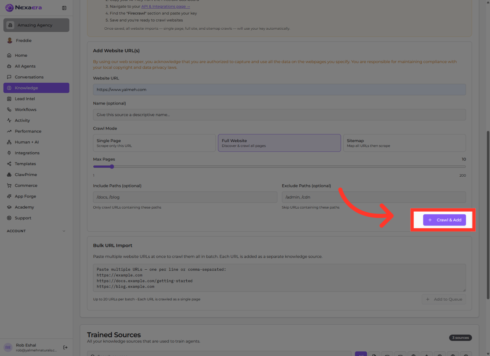This screenshot has height=356, width=490.
Task: Click the Name (optional) input field
Action: point(279,115)
